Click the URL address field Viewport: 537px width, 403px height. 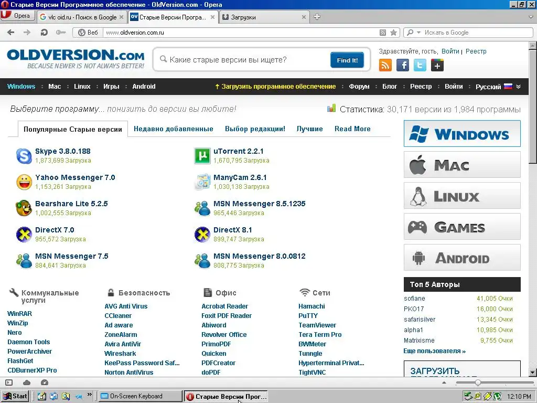point(240,33)
